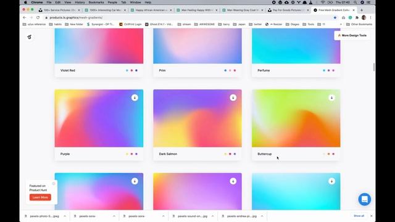This screenshot has width=395, height=222.
Task: Open the History menu
Action: (80, 2)
